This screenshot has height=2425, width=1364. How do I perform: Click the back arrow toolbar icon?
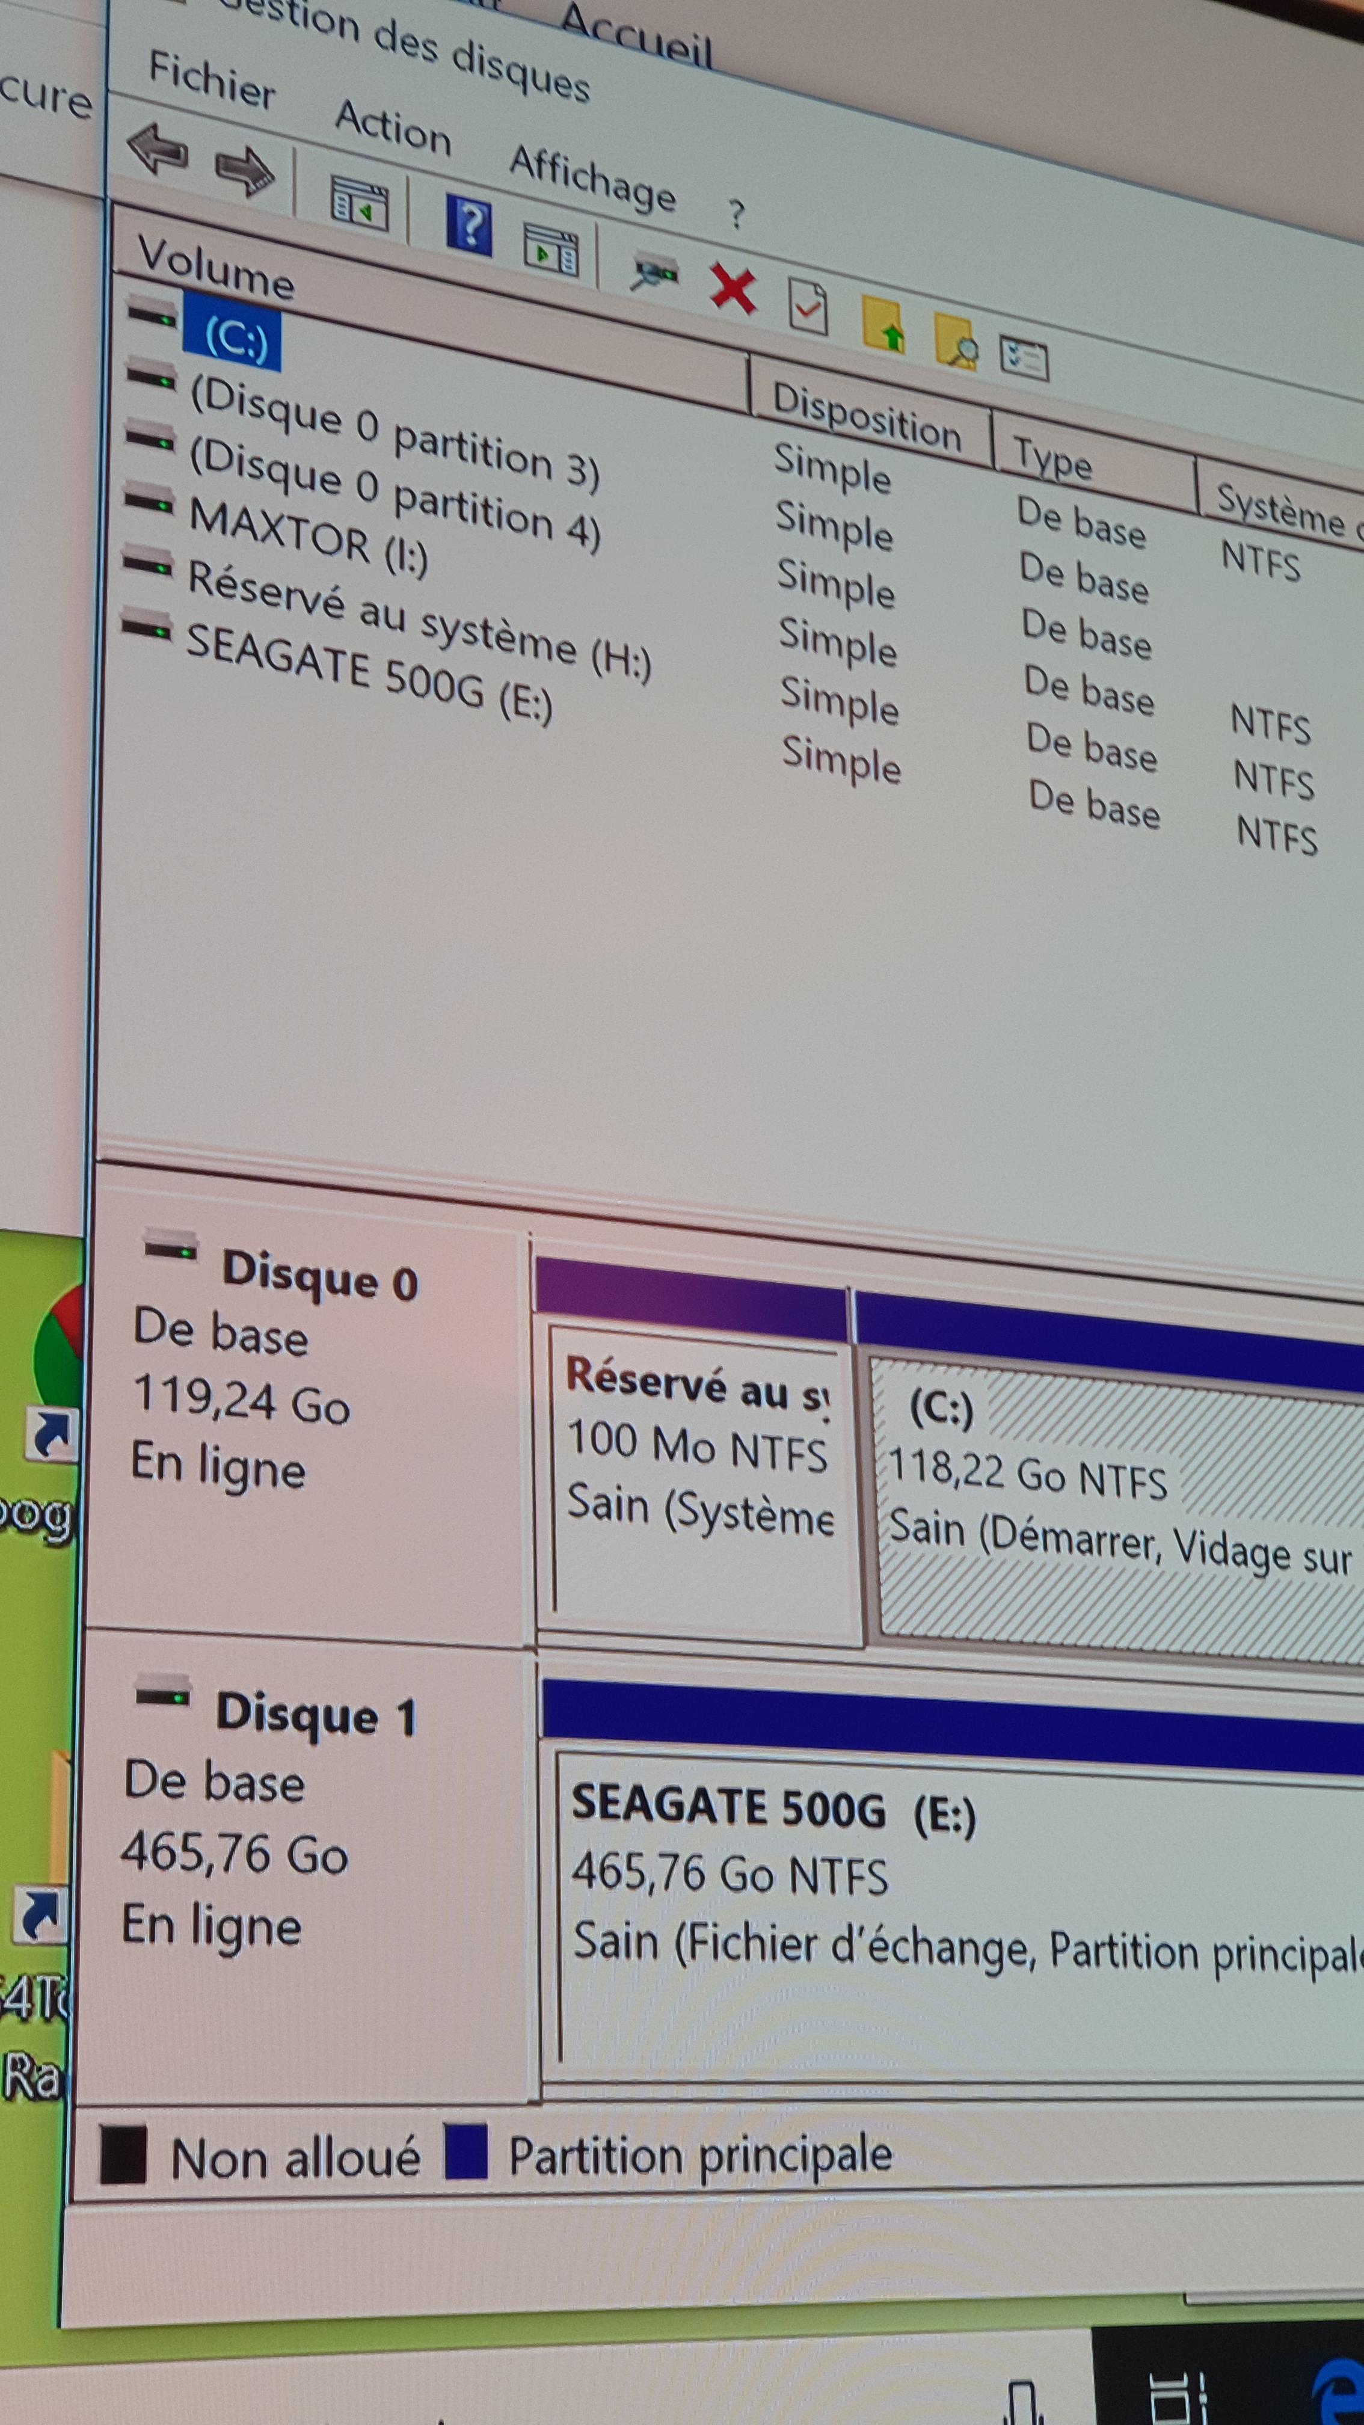tap(157, 149)
